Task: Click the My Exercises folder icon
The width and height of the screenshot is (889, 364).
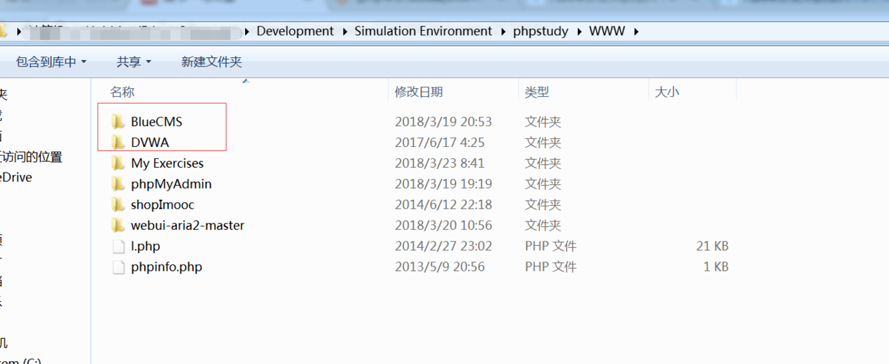Action: [118, 163]
